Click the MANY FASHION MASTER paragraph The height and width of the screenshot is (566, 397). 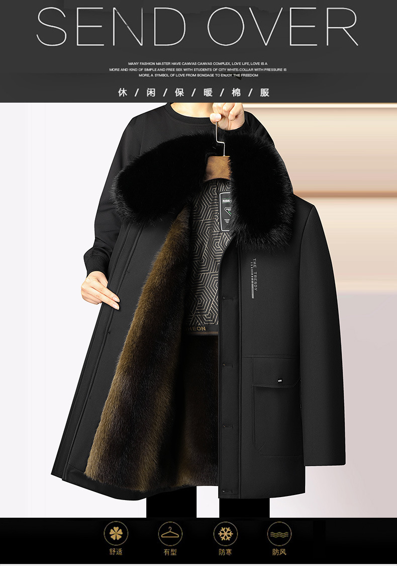point(198,69)
